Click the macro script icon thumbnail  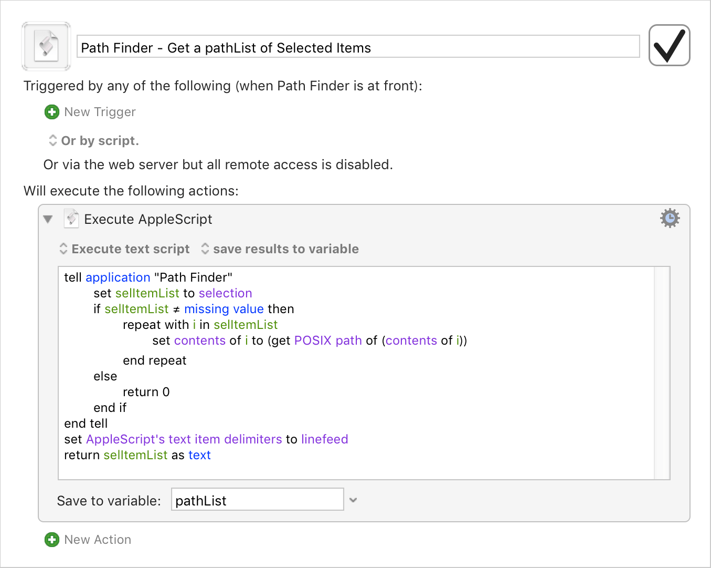click(x=46, y=46)
